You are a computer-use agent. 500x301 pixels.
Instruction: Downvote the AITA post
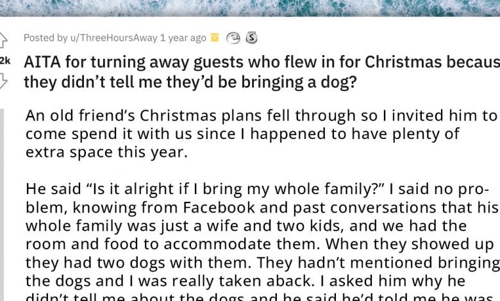3,81
